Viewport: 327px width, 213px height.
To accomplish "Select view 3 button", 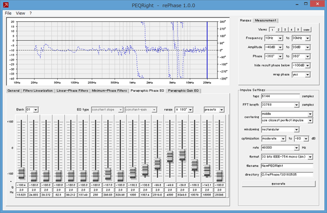I will click(285, 29).
